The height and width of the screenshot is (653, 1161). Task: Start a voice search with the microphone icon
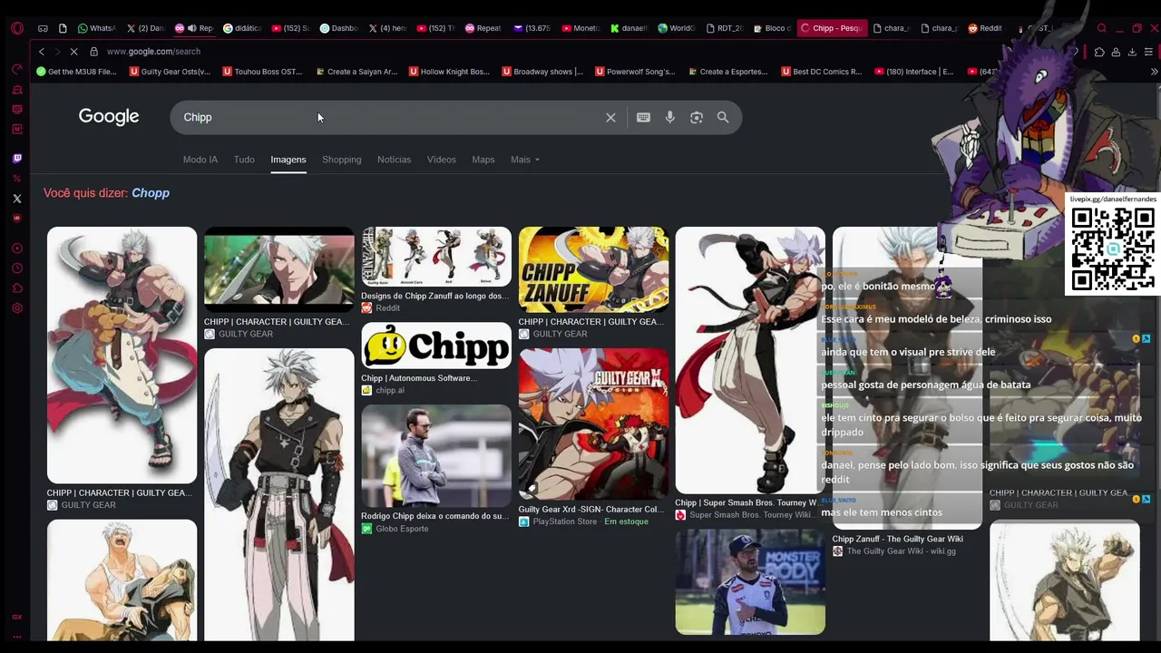[x=669, y=117]
